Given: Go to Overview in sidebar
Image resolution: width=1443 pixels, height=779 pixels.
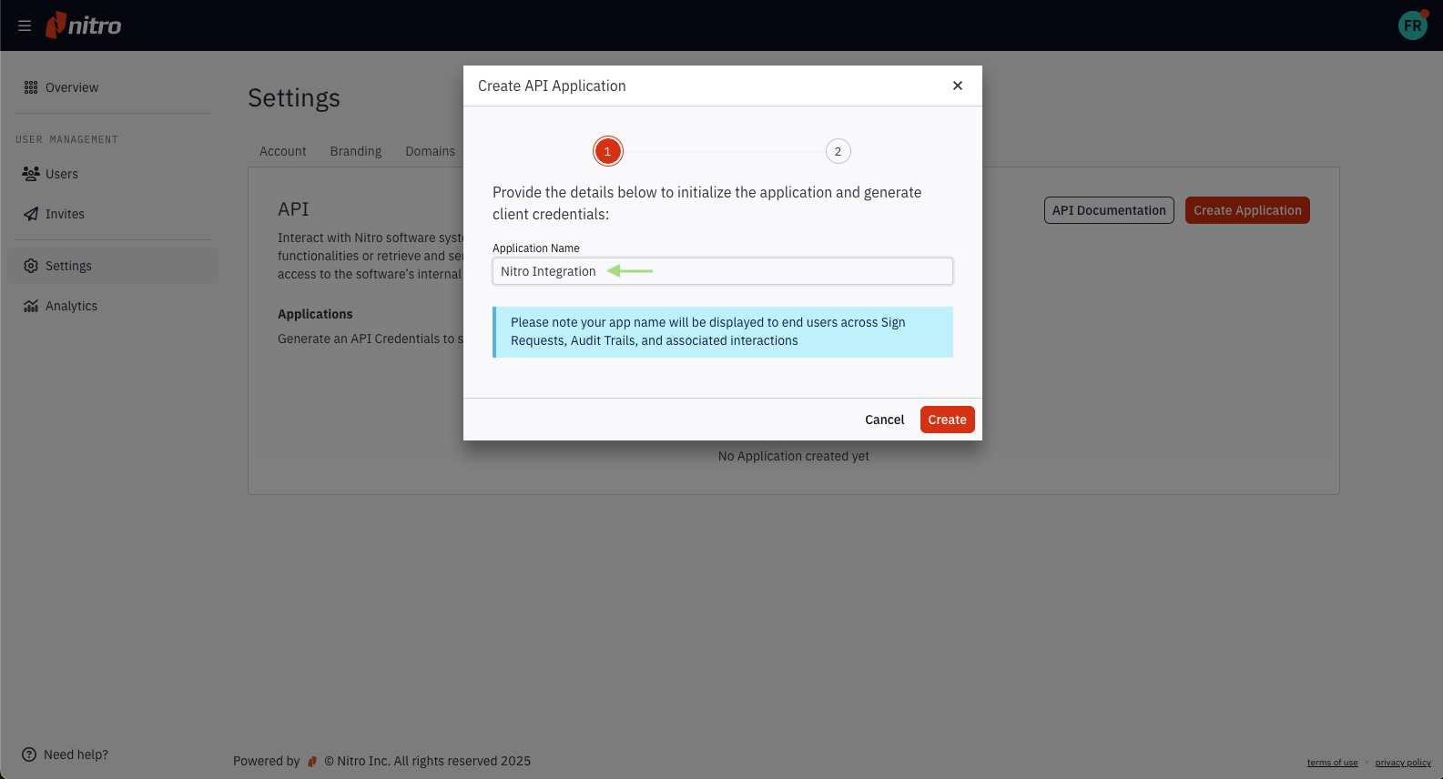Looking at the screenshot, I should coord(72,87).
